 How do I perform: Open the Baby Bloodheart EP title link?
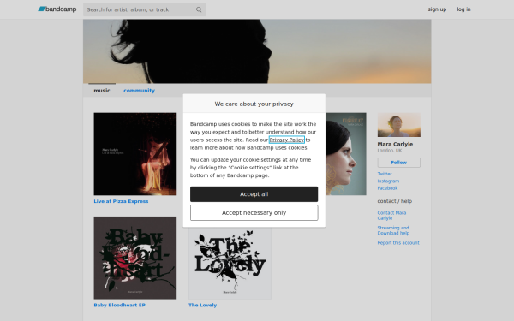[119, 305]
